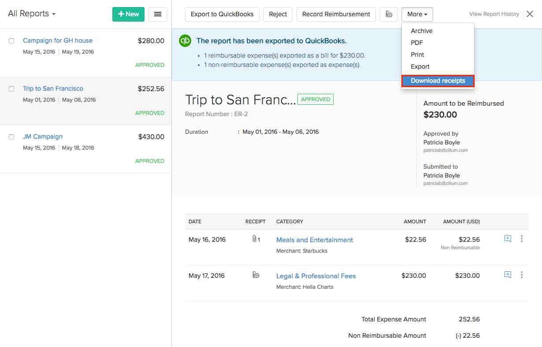The height and width of the screenshot is (347, 542).
Task: Add comment on the Starbucks expense row
Action: click(508, 239)
